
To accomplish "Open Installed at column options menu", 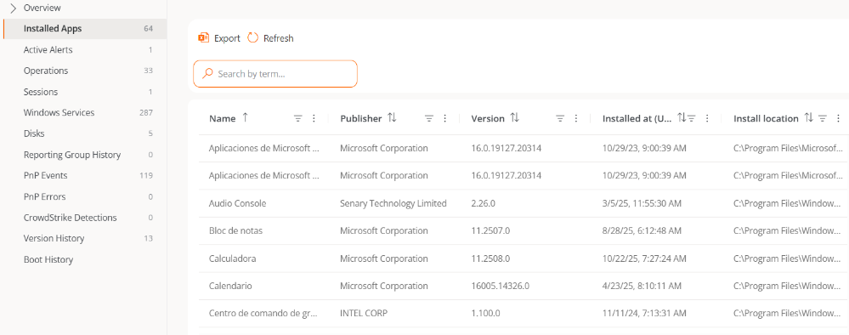I will tap(707, 118).
